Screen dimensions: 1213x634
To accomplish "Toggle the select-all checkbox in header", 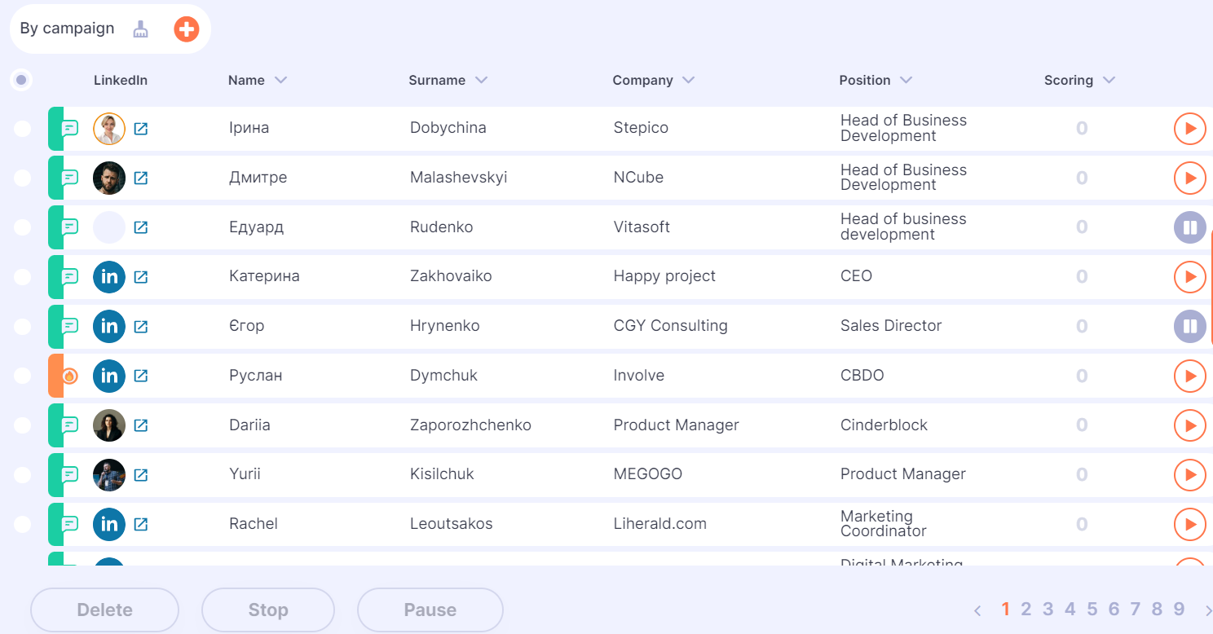I will [21, 80].
